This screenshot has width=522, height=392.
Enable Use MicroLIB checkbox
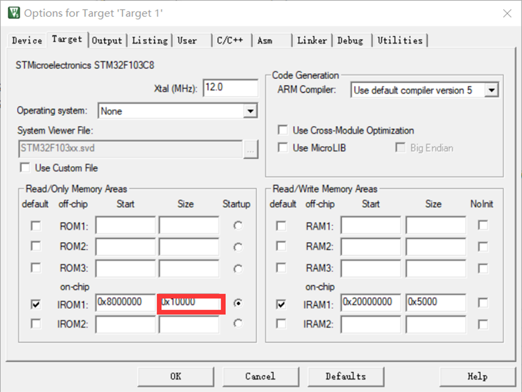(x=282, y=147)
